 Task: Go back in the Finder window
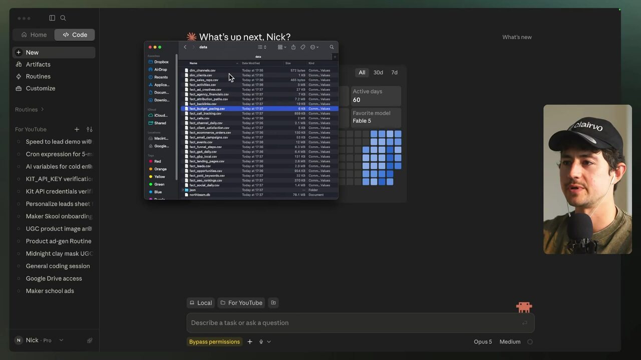pos(185,47)
